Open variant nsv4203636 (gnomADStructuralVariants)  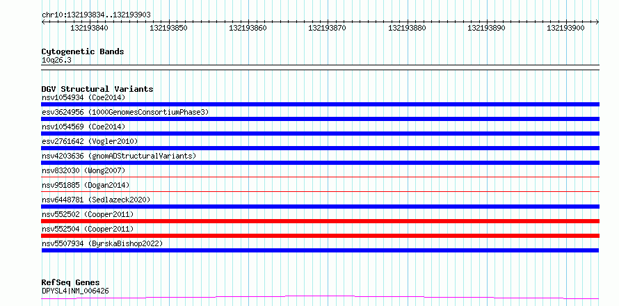tap(119, 156)
